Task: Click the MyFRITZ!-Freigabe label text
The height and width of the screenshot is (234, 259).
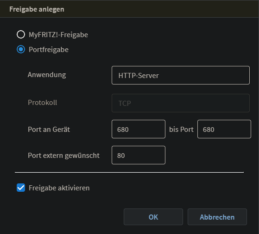Action: [x=58, y=35]
